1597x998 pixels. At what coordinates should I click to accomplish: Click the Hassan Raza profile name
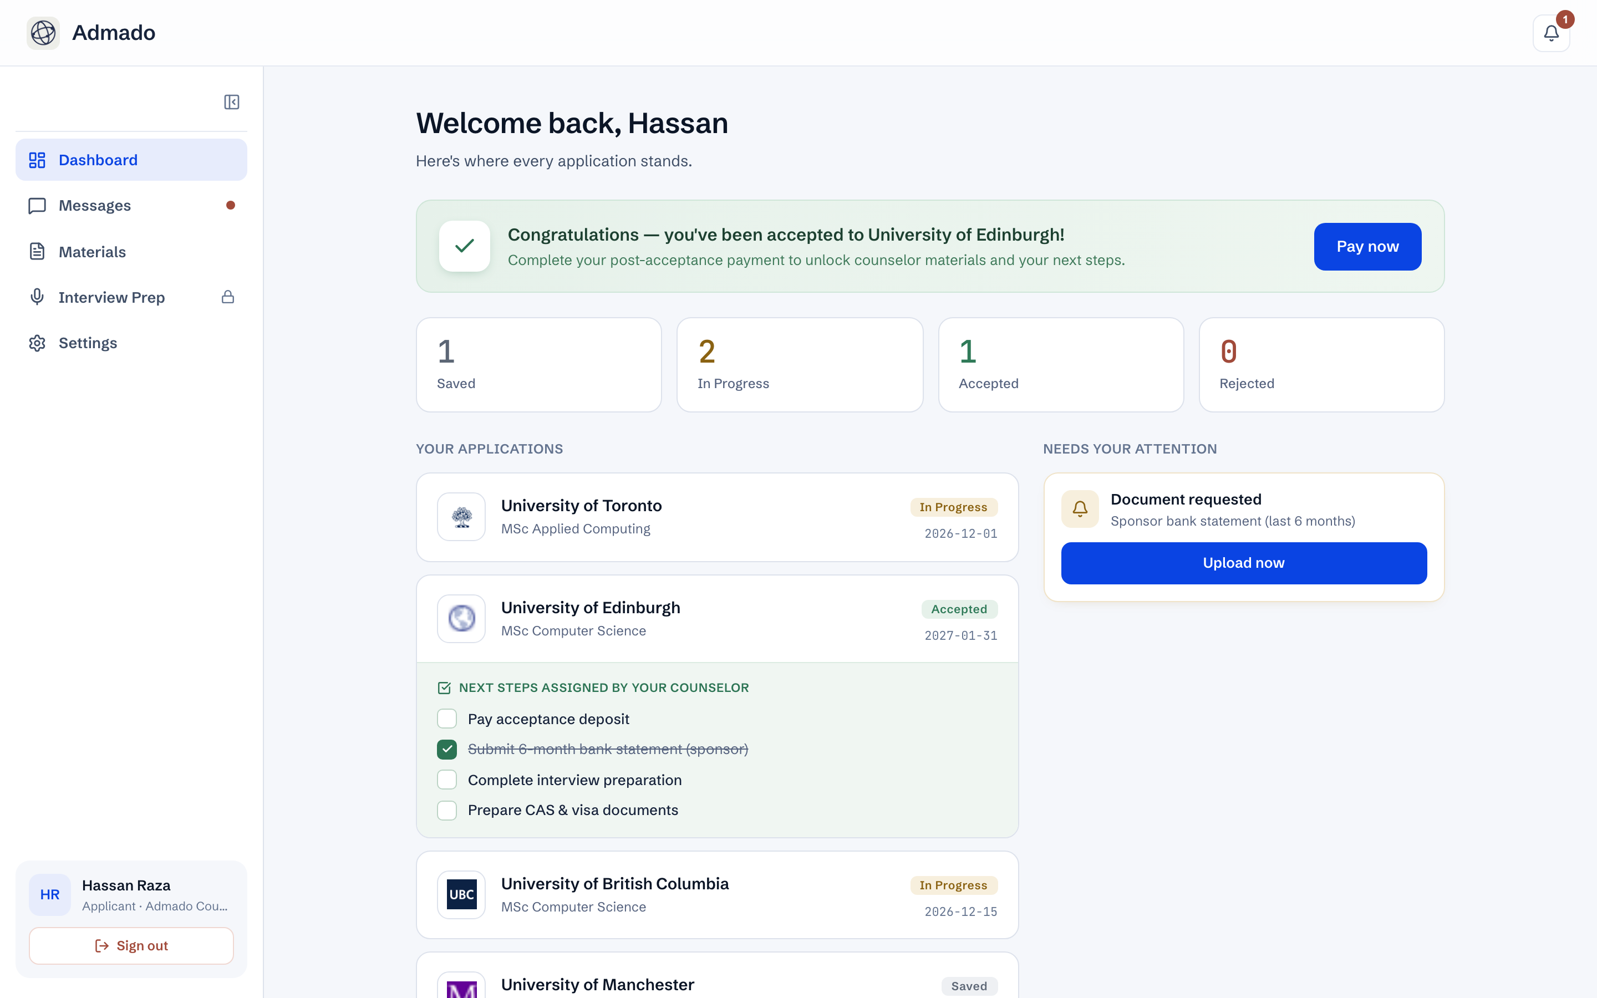point(126,885)
